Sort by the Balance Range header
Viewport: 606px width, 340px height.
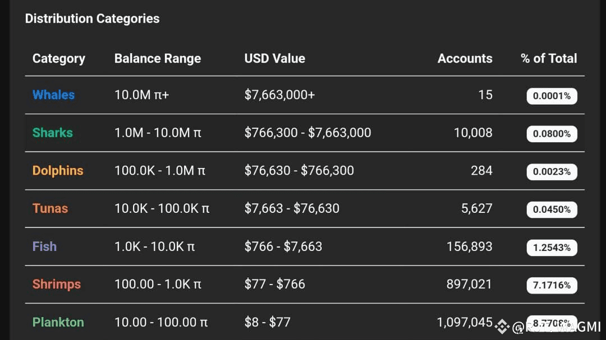(158, 58)
